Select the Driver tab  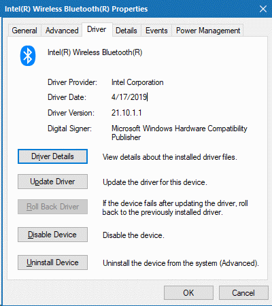click(x=97, y=29)
